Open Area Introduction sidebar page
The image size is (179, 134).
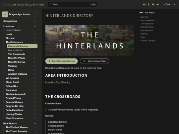tap(16, 50)
